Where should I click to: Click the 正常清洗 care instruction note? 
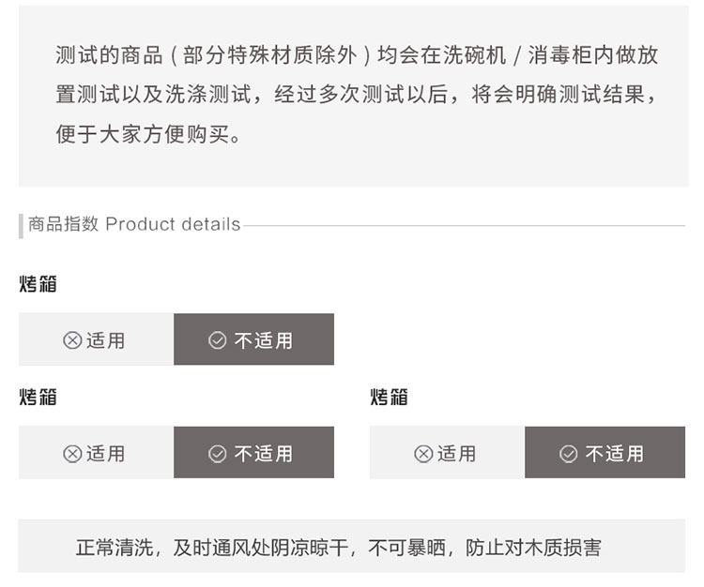click(352, 548)
